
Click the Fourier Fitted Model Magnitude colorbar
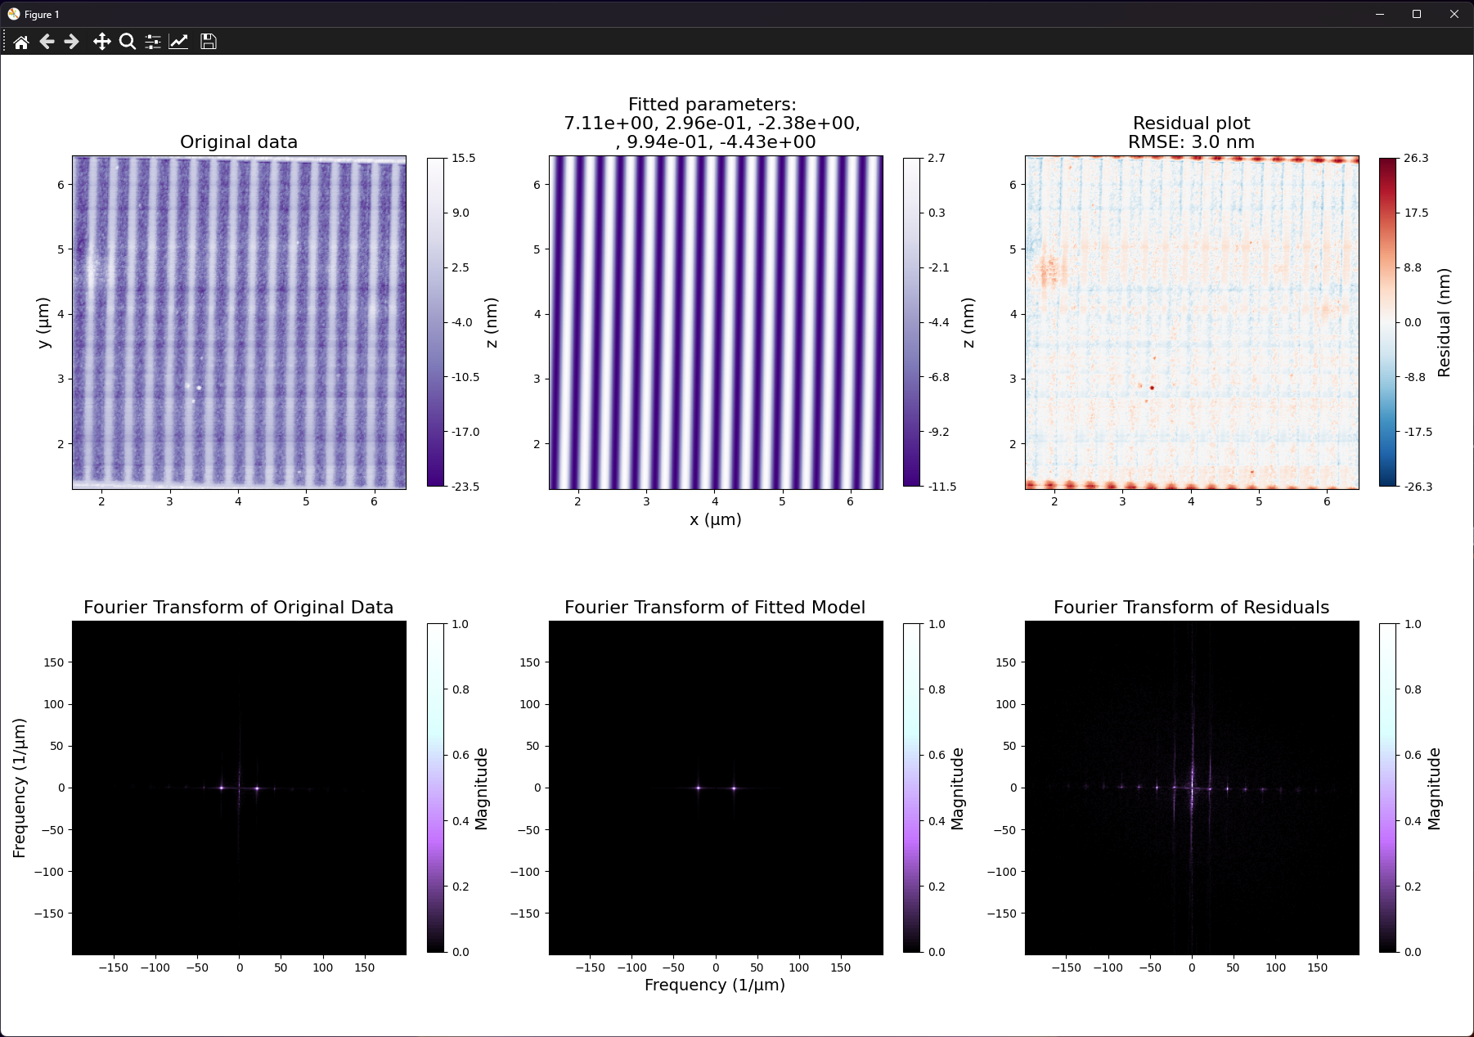coord(911,788)
